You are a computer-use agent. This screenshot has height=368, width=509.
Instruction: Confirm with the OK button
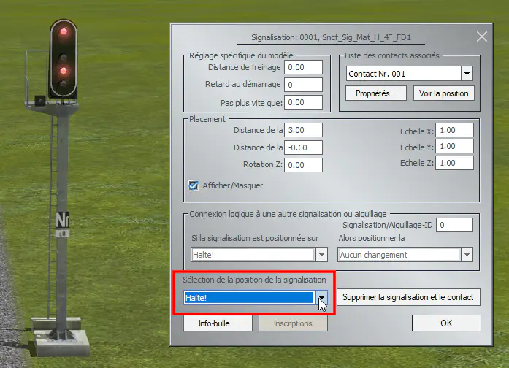[x=446, y=323]
